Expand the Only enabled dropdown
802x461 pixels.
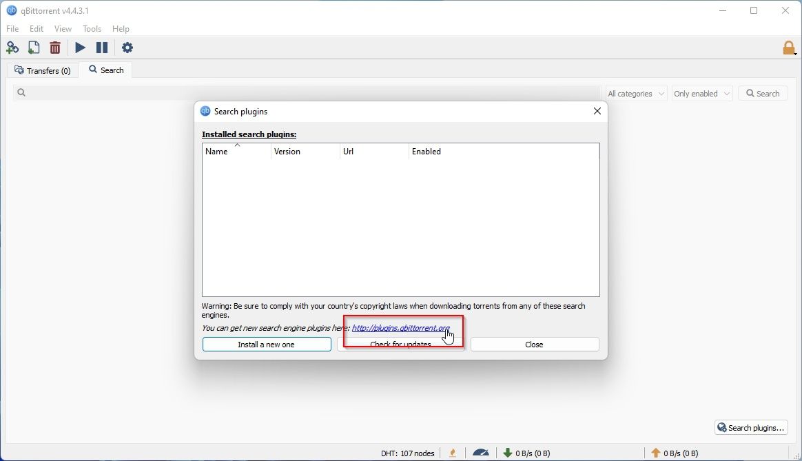701,94
